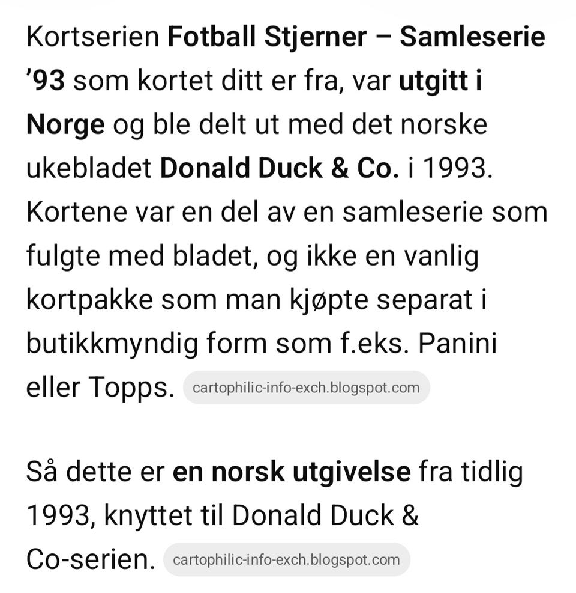Select the brand name 'Panini'

pos(457,344)
